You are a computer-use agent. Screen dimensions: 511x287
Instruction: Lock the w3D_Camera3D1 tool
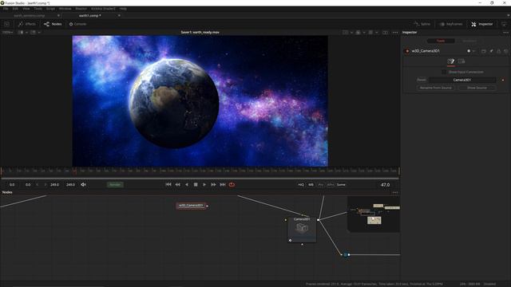point(498,51)
